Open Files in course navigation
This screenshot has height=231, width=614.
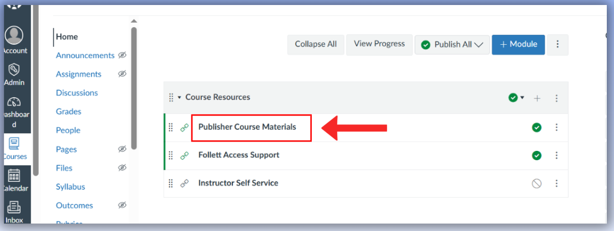(x=64, y=168)
